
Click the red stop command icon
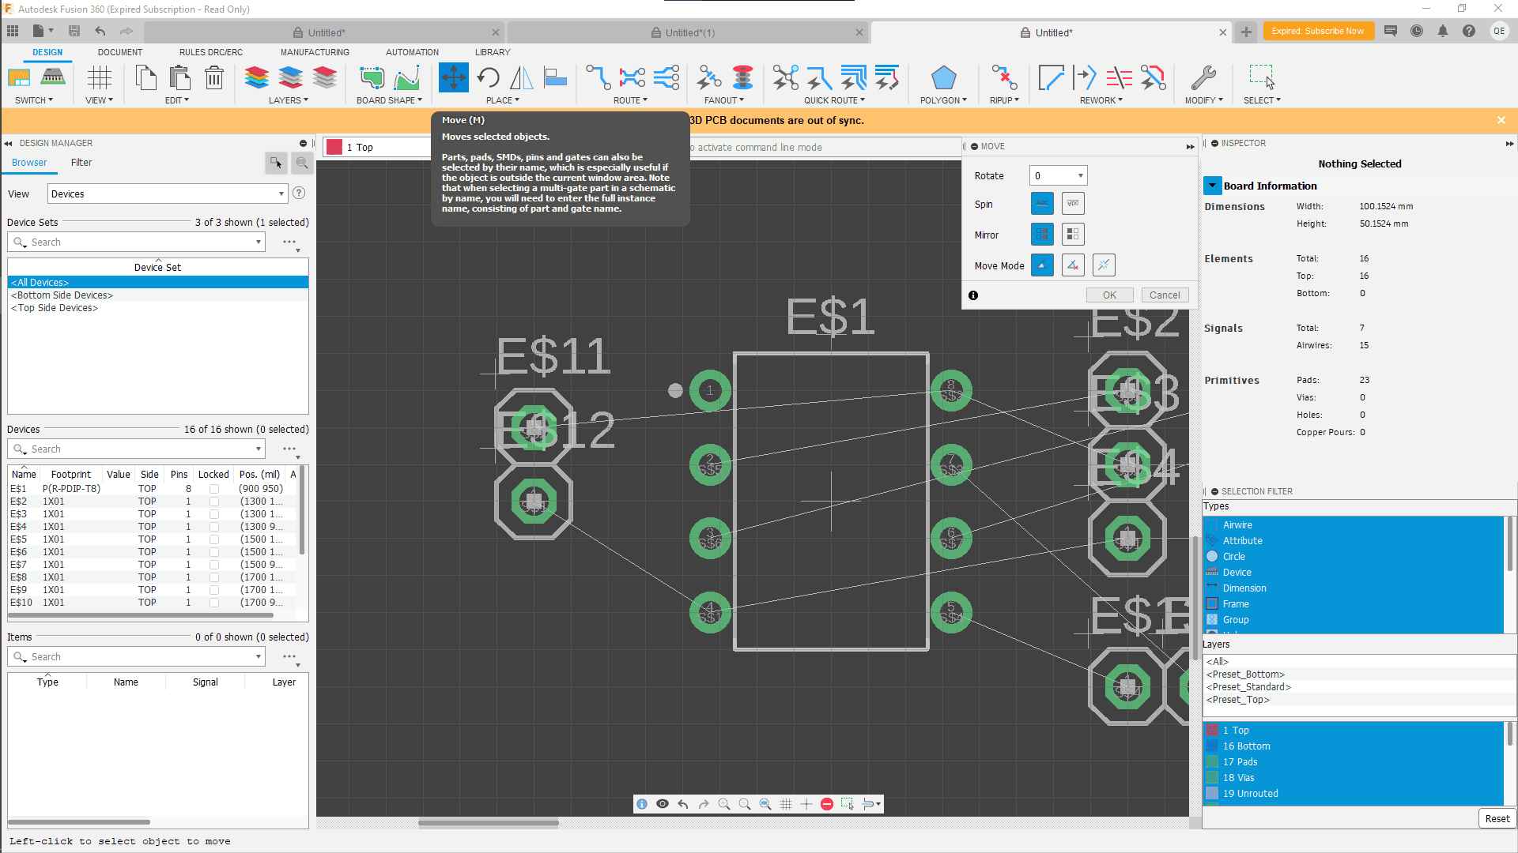tap(827, 804)
